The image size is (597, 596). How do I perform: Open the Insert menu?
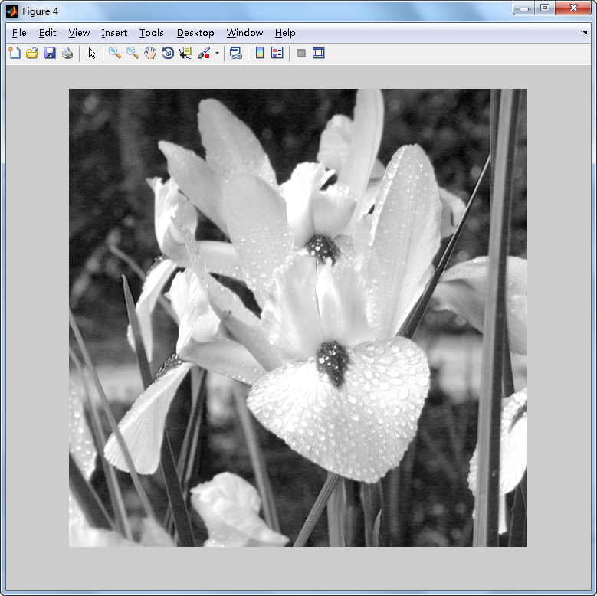(114, 33)
